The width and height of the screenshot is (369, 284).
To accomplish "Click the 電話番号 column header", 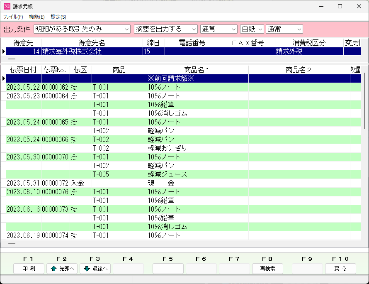I will pos(192,43).
